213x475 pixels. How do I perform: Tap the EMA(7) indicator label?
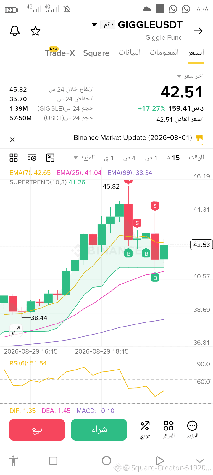pos(30,173)
